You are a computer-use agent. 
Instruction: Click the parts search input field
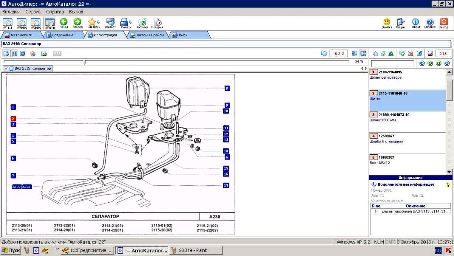[x=392, y=64]
